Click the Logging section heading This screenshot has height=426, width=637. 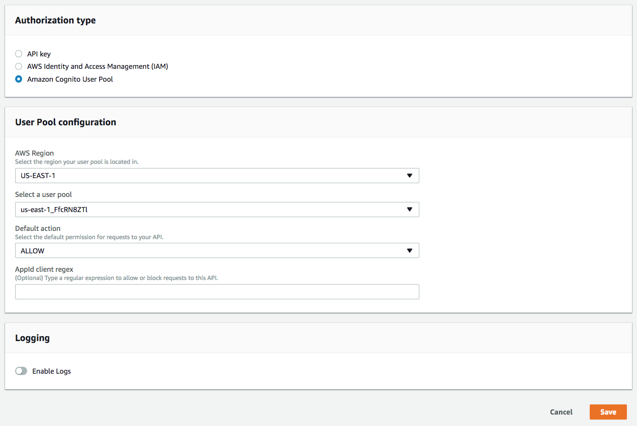(32, 338)
